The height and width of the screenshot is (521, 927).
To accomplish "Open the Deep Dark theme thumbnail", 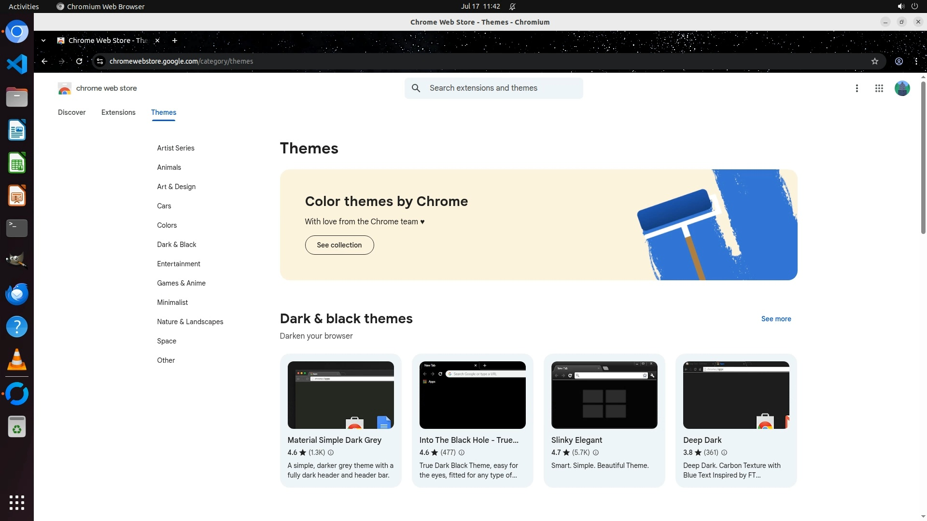I will coord(736,395).
